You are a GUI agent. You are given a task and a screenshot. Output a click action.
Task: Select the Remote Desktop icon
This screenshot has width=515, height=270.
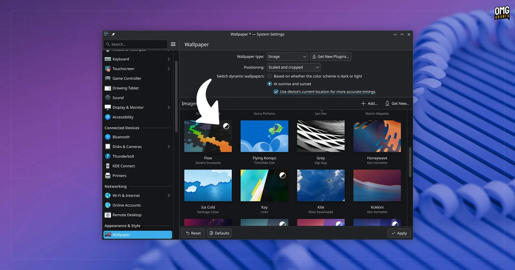(108, 215)
